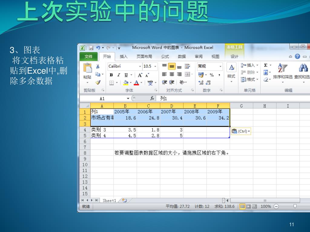Click the percent style icon

(212, 75)
